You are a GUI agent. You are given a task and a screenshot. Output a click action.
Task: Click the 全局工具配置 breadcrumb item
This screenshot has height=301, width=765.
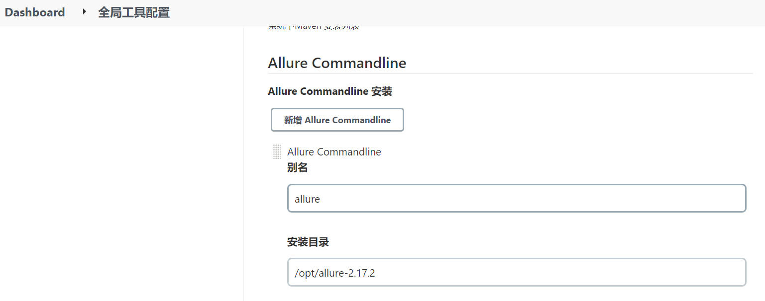(x=133, y=12)
